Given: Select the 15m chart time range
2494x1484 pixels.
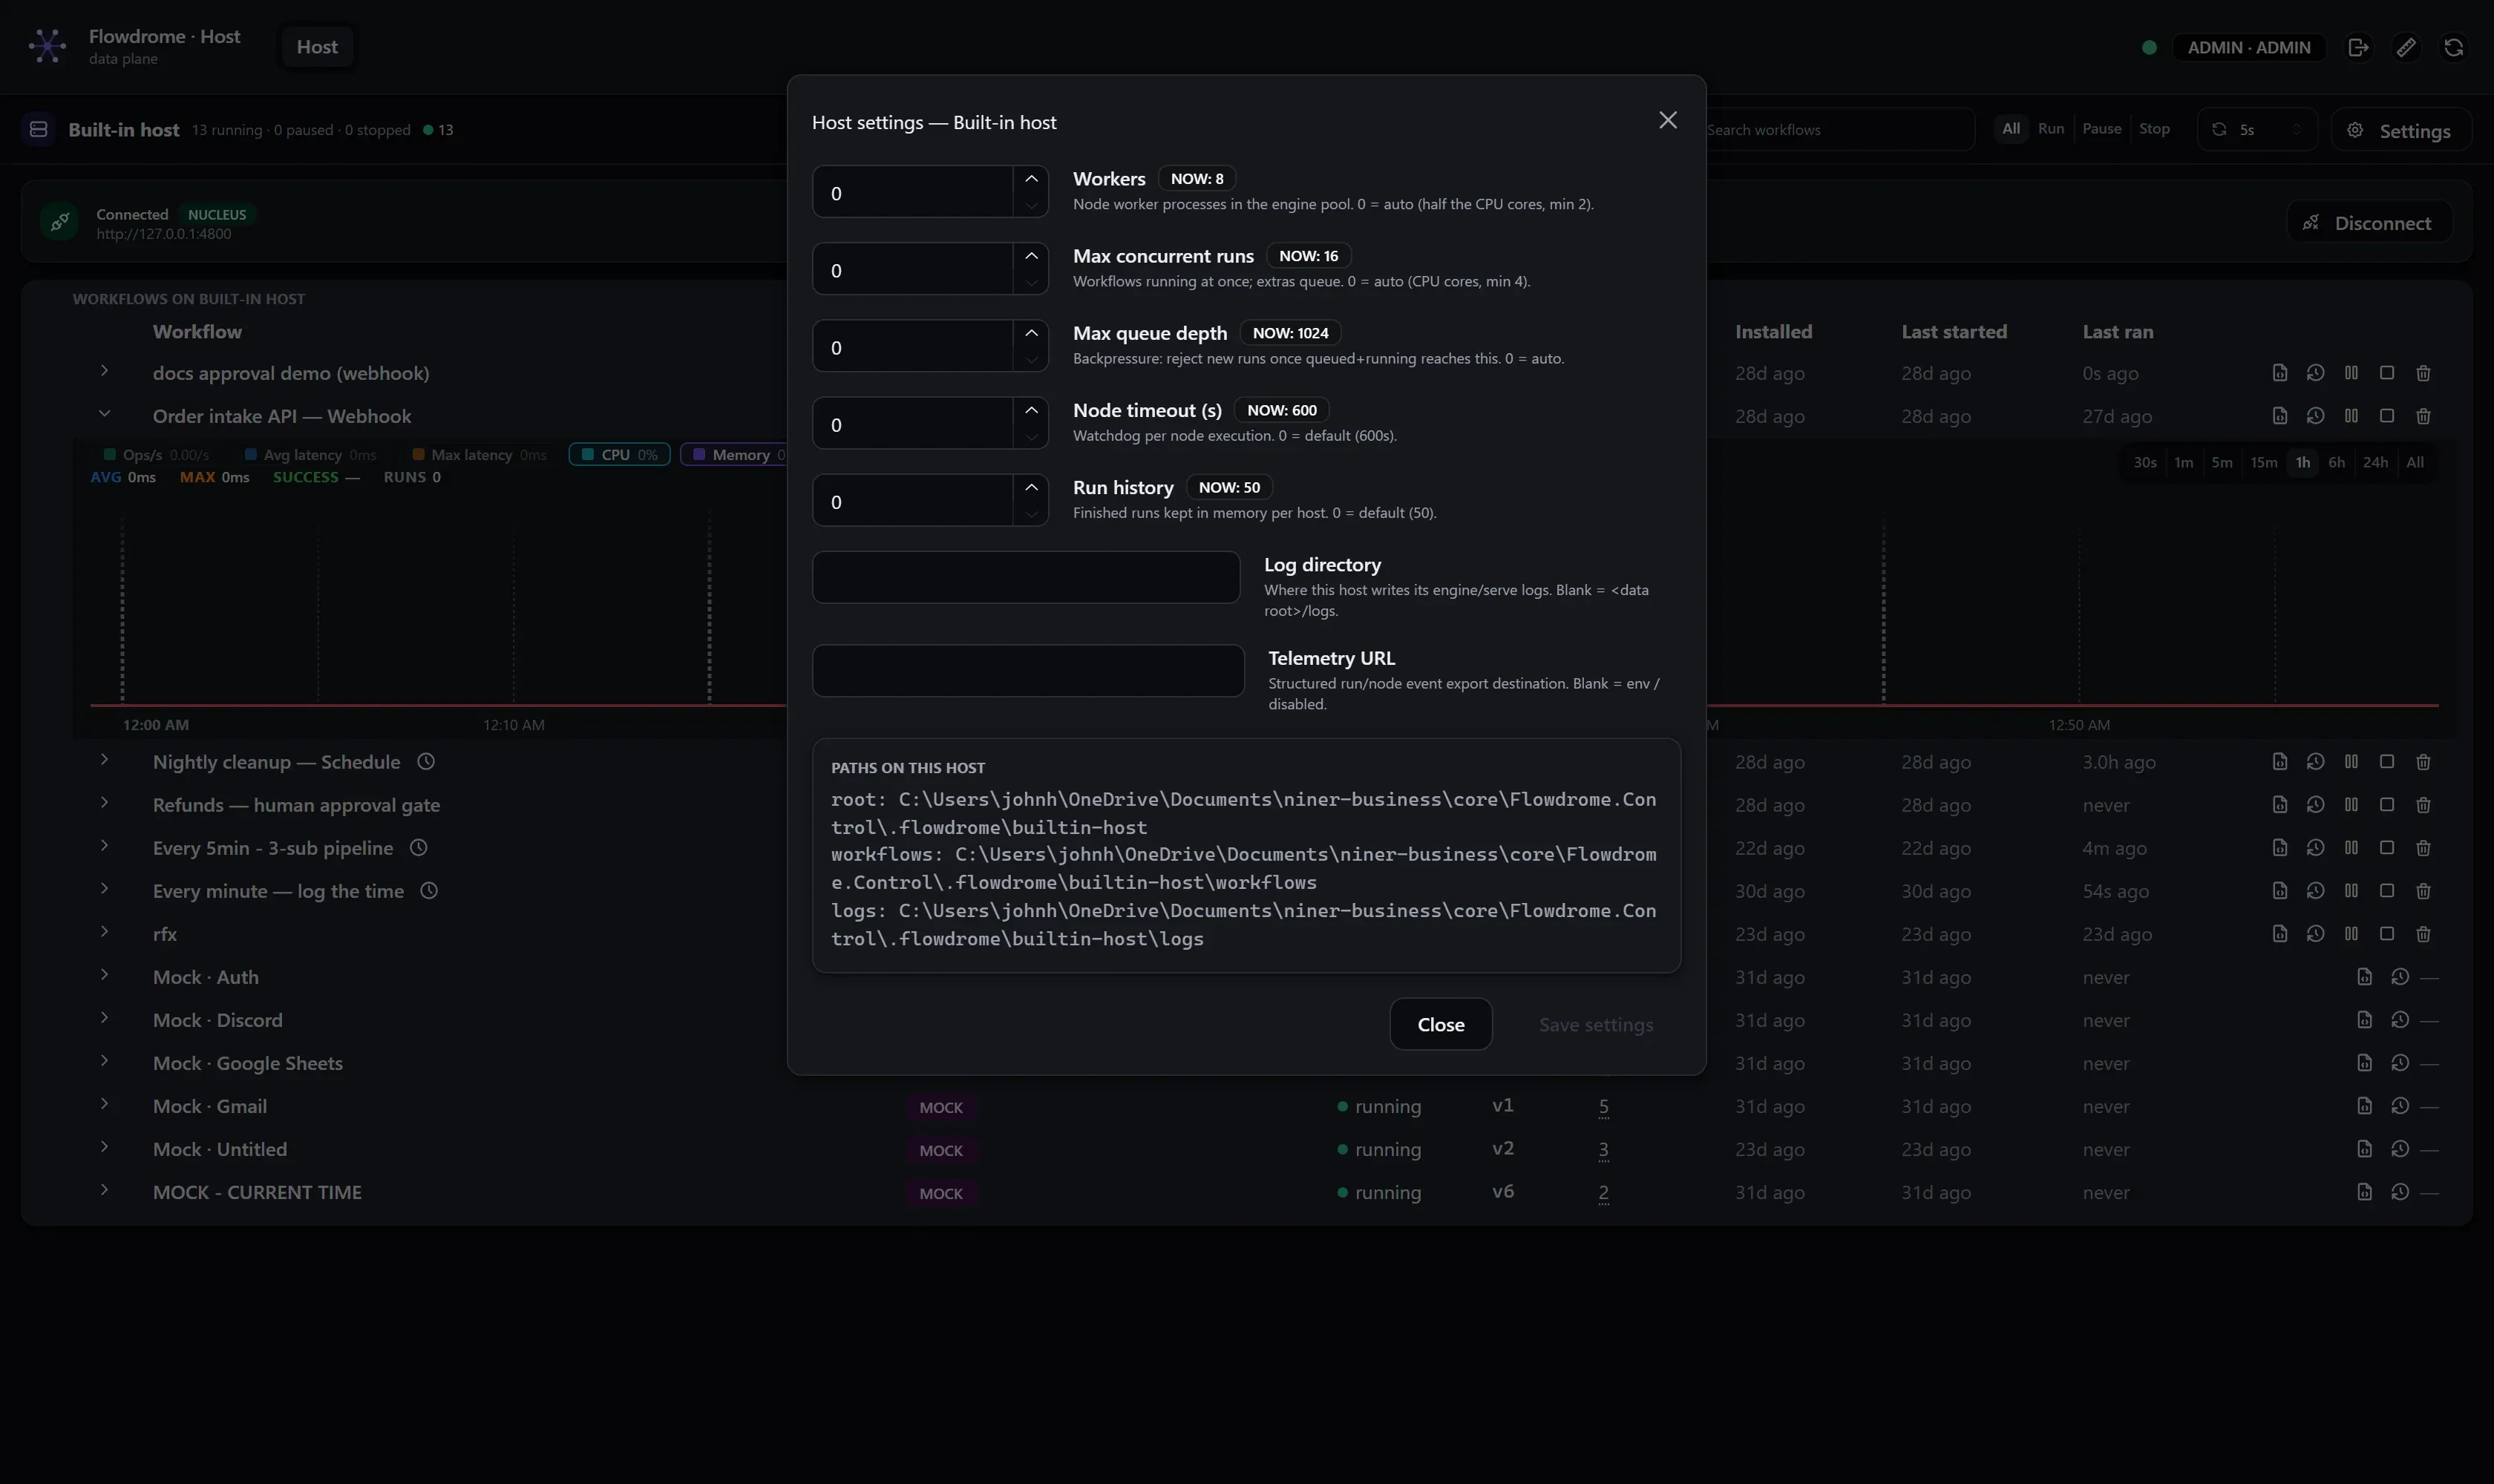Looking at the screenshot, I should [x=2264, y=462].
